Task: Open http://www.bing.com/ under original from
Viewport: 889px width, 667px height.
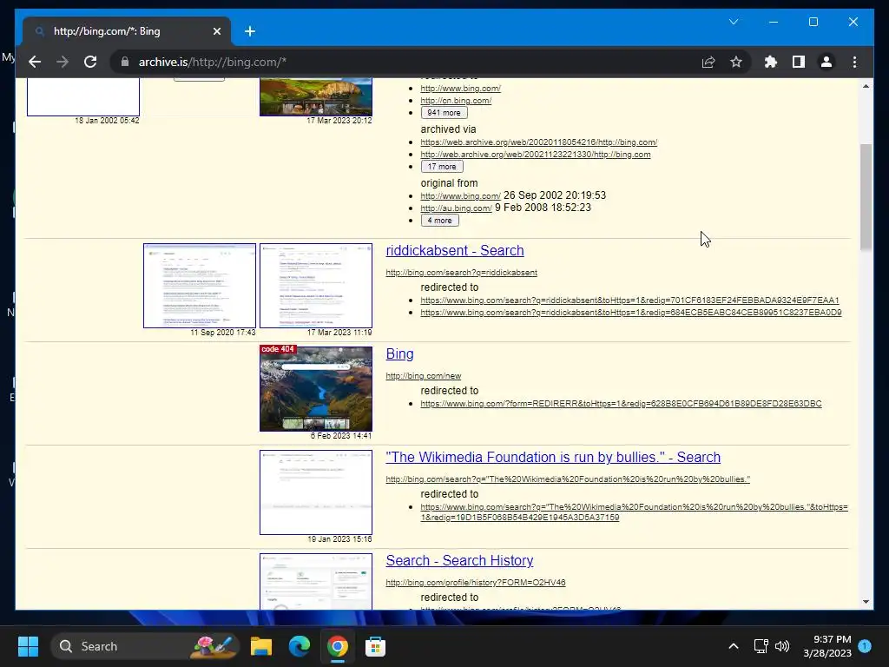Action: [x=460, y=196]
